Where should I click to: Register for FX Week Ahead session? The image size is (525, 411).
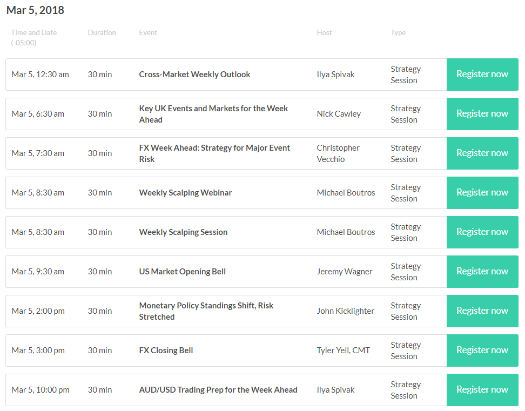coord(482,153)
